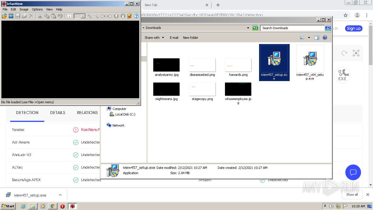The height and width of the screenshot is (210, 373).
Task: Click the Explorer help icon
Action: [325, 38]
